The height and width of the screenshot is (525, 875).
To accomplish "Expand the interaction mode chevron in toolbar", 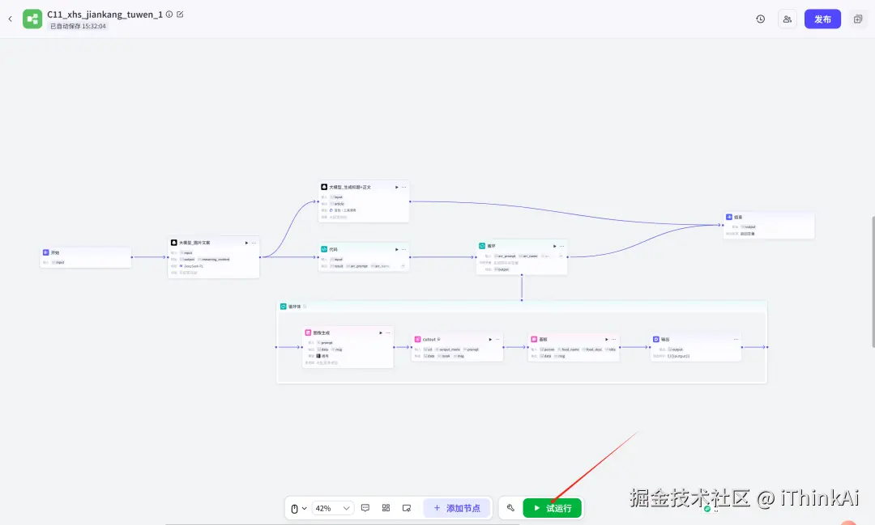I will [x=305, y=508].
